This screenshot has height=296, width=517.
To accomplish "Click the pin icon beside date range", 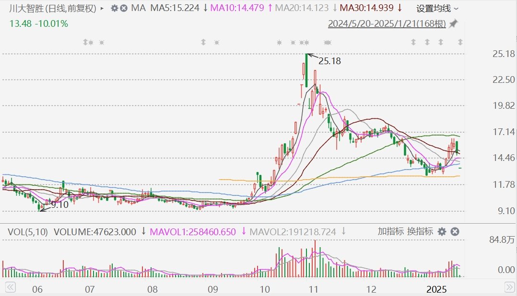I will [x=453, y=23].
